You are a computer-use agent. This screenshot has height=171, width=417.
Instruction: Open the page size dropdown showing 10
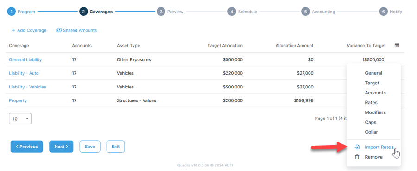(x=20, y=119)
